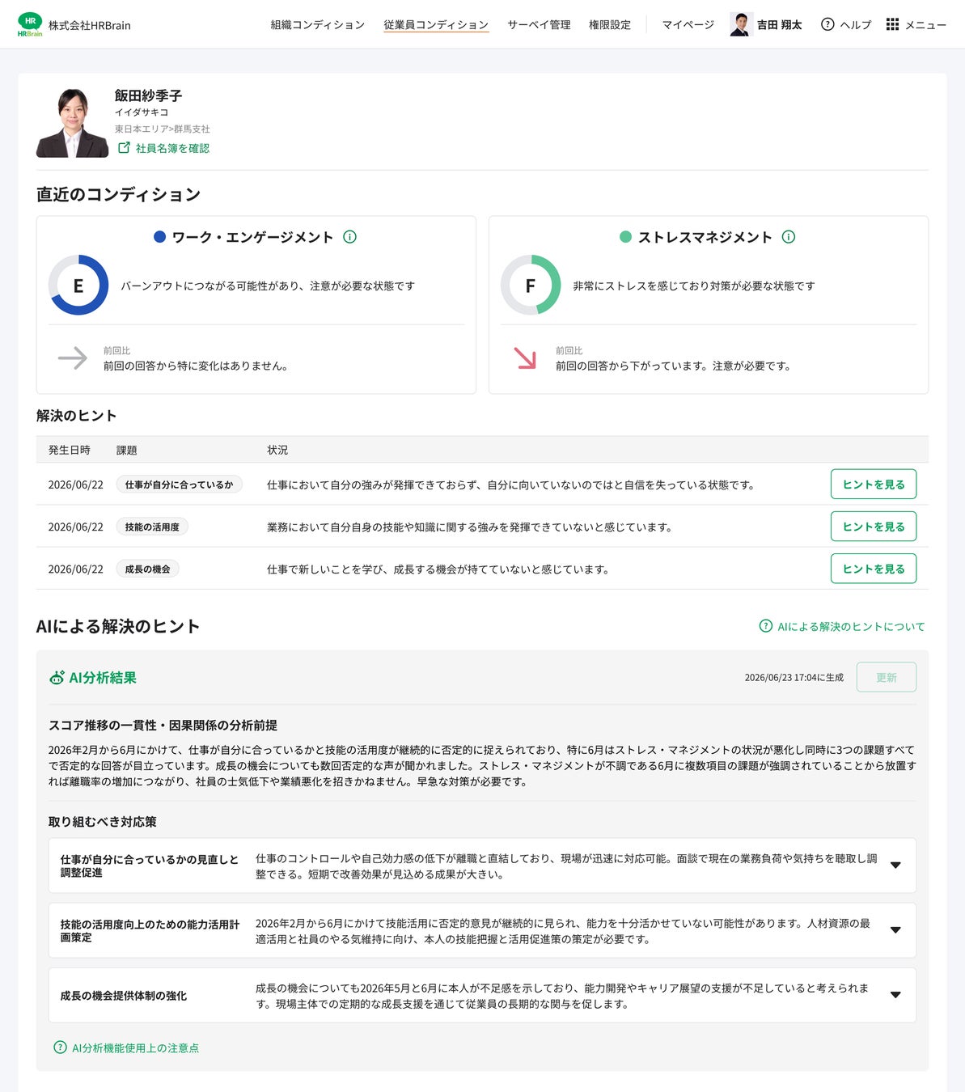965x1092 pixels.
Task: Click the HRBrain logo icon
Action: (30, 24)
